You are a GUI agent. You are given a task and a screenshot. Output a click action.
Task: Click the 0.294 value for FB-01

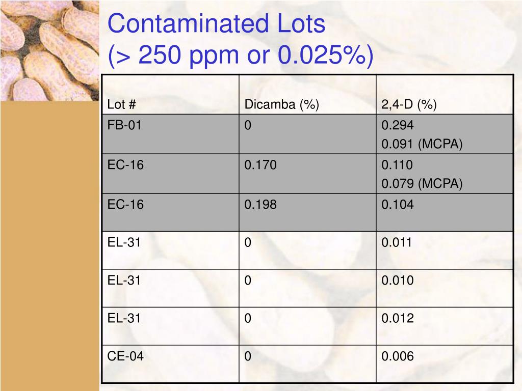tap(398, 125)
